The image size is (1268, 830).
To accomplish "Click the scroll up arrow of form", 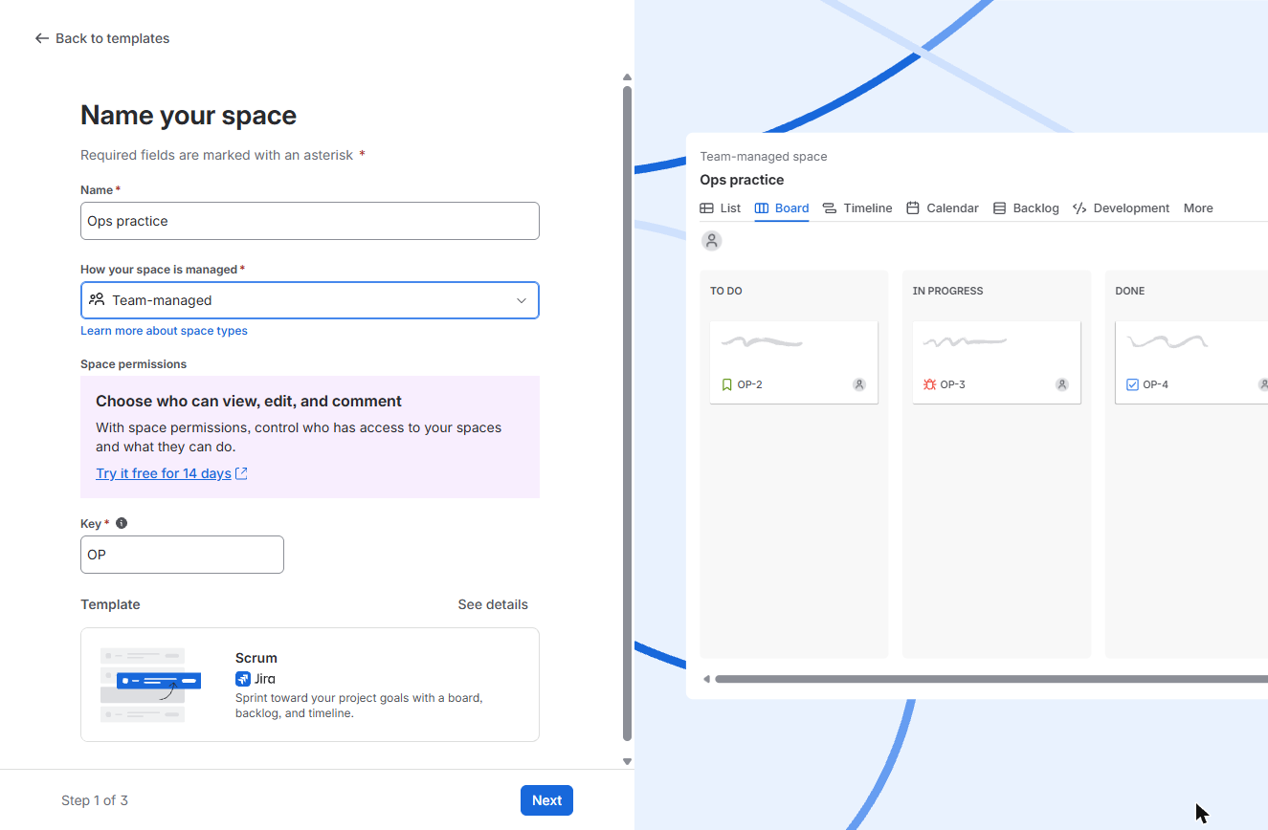I will (x=628, y=77).
